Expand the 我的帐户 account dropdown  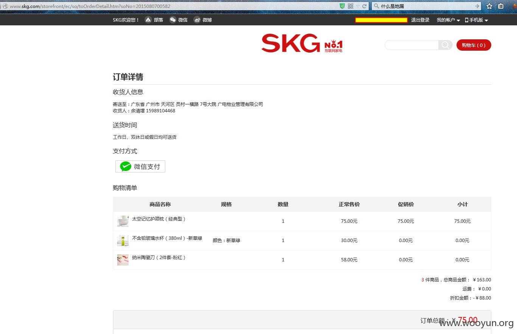(x=448, y=20)
